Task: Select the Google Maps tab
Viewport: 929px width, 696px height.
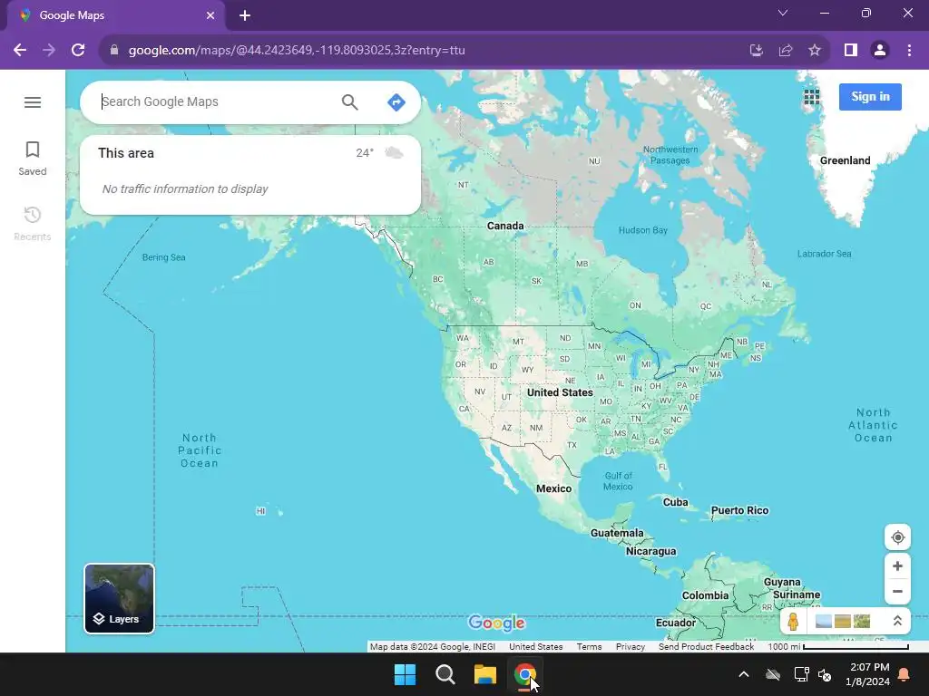Action: (115, 15)
